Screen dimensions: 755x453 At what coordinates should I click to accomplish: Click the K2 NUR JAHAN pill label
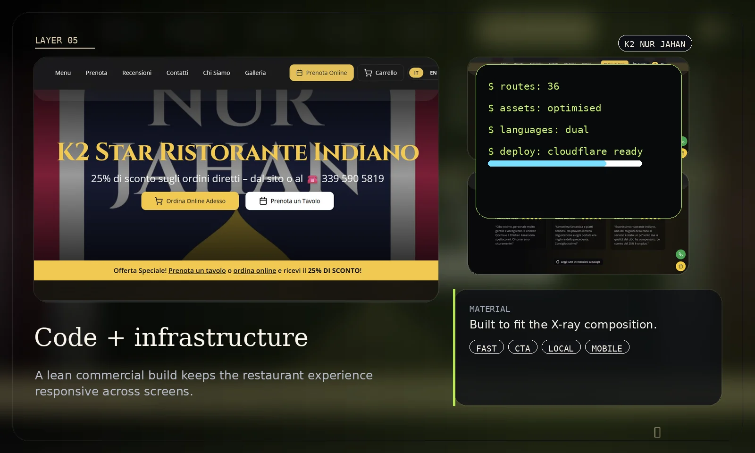coord(655,43)
